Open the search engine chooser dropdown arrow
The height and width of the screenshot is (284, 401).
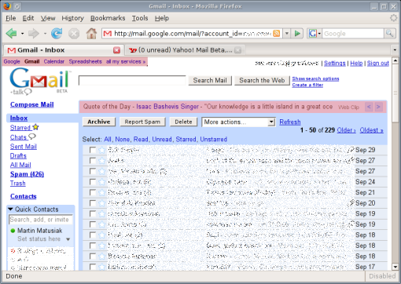pos(319,34)
